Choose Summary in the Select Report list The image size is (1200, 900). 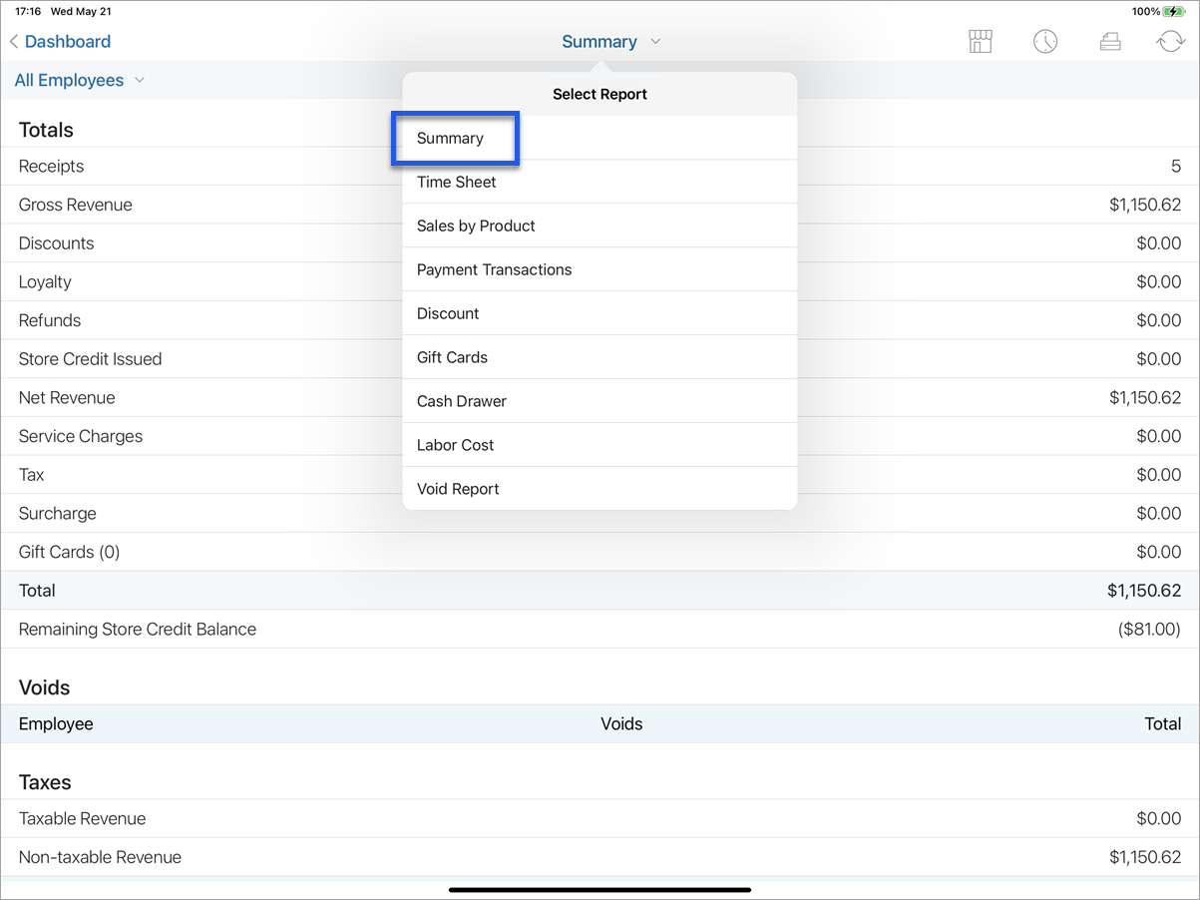pos(451,139)
